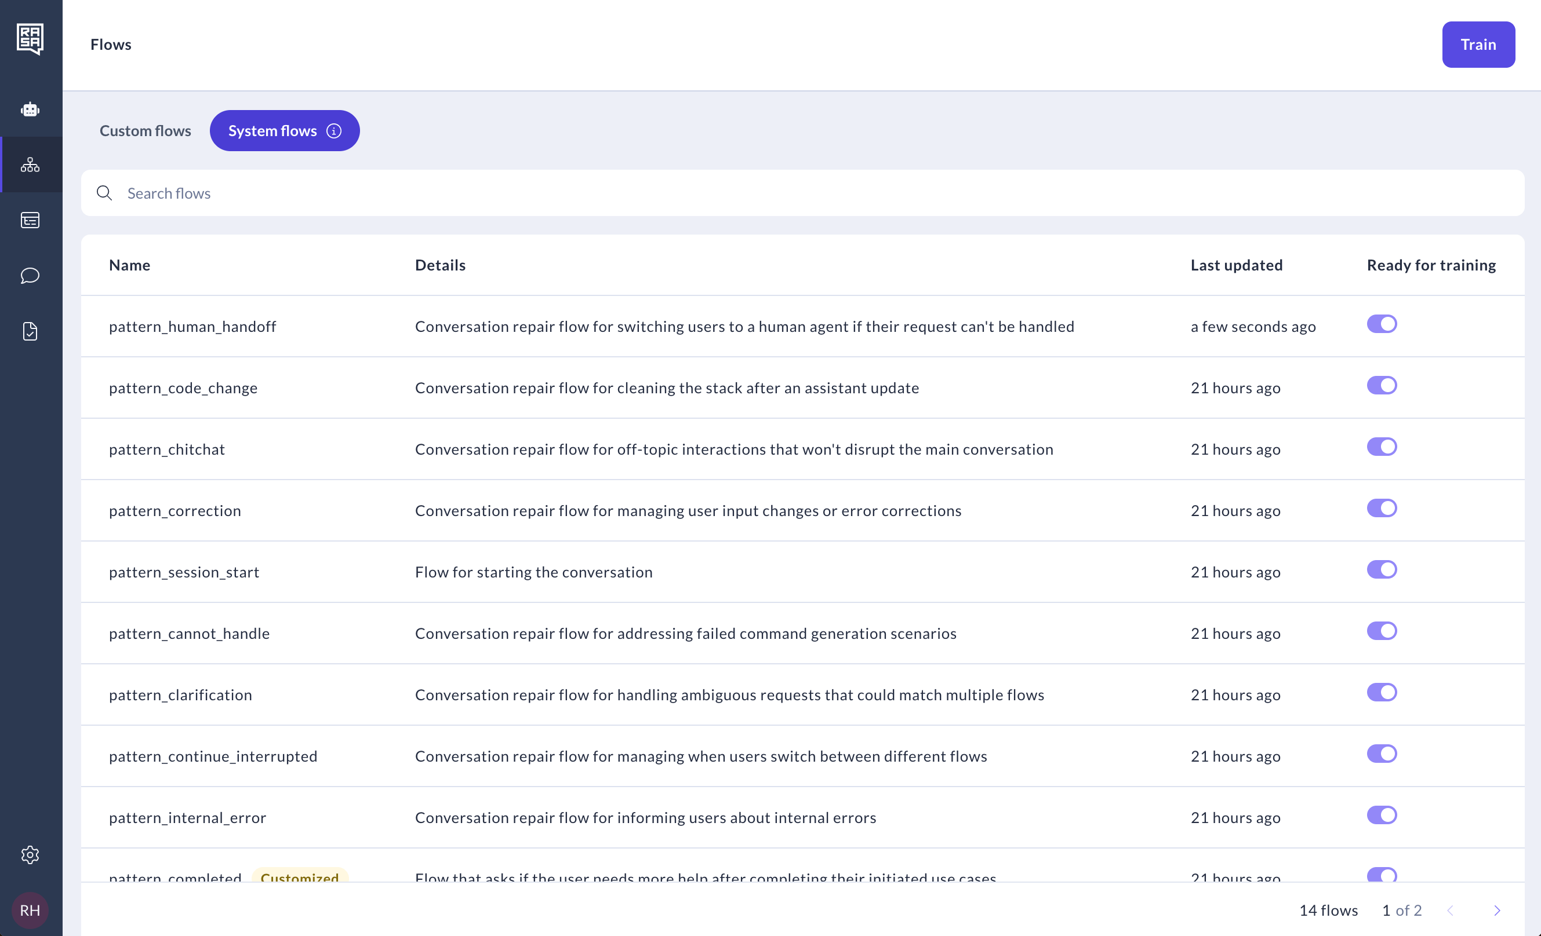Turn off pattern_internal_error training toggle
Viewport: 1541px width, 936px height.
1382,815
